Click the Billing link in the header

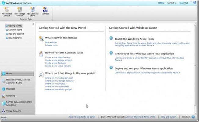pos(161,3)
